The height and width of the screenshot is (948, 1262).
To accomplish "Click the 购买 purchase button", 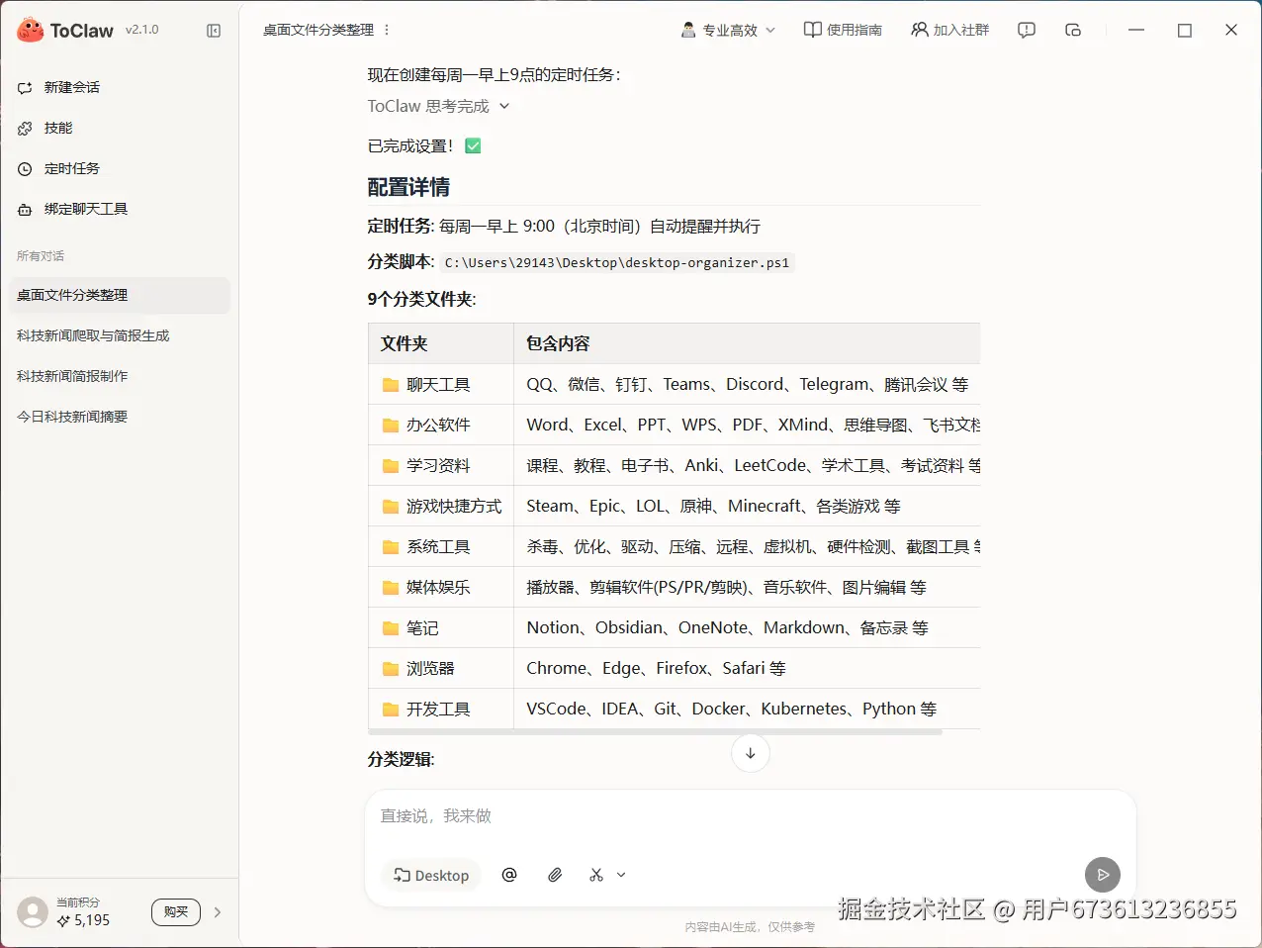I will tap(176, 912).
